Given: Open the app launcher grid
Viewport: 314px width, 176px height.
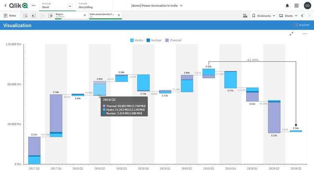Looking at the screenshot, I should [x=296, y=5].
